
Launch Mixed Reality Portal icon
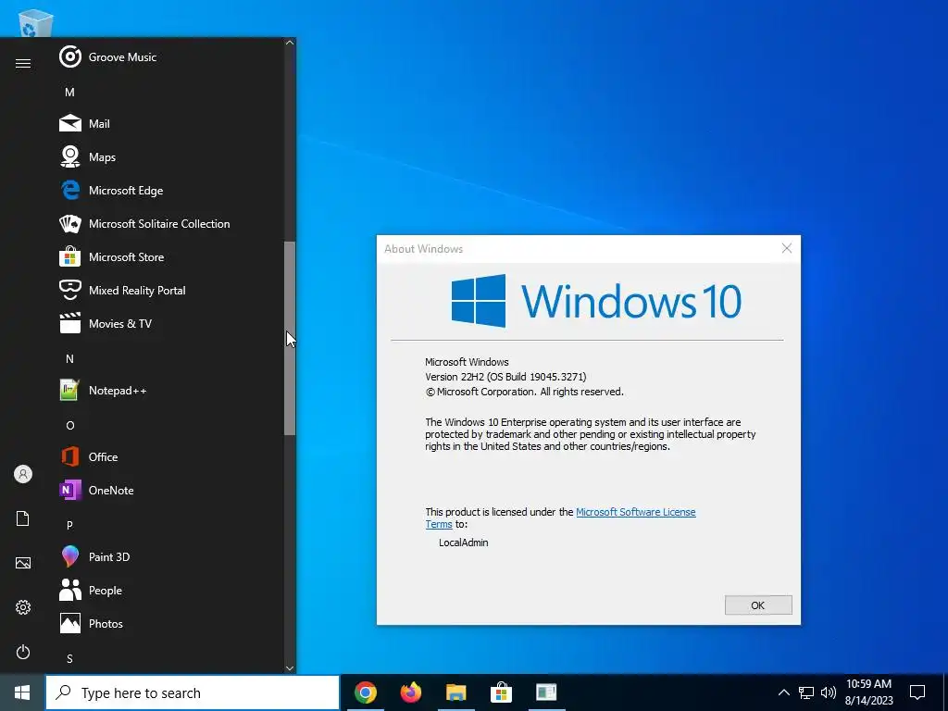[x=70, y=290]
